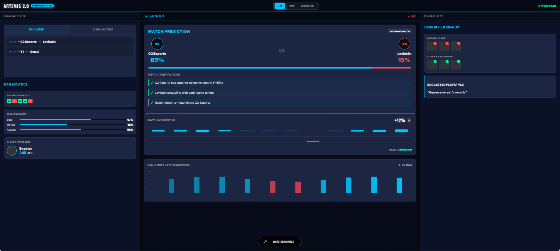Click bar for match 10 in win chart
560x251 pixels.
click(x=399, y=186)
